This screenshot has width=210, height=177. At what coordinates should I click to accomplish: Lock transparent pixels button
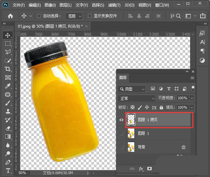pyautogui.click(x=132, y=107)
